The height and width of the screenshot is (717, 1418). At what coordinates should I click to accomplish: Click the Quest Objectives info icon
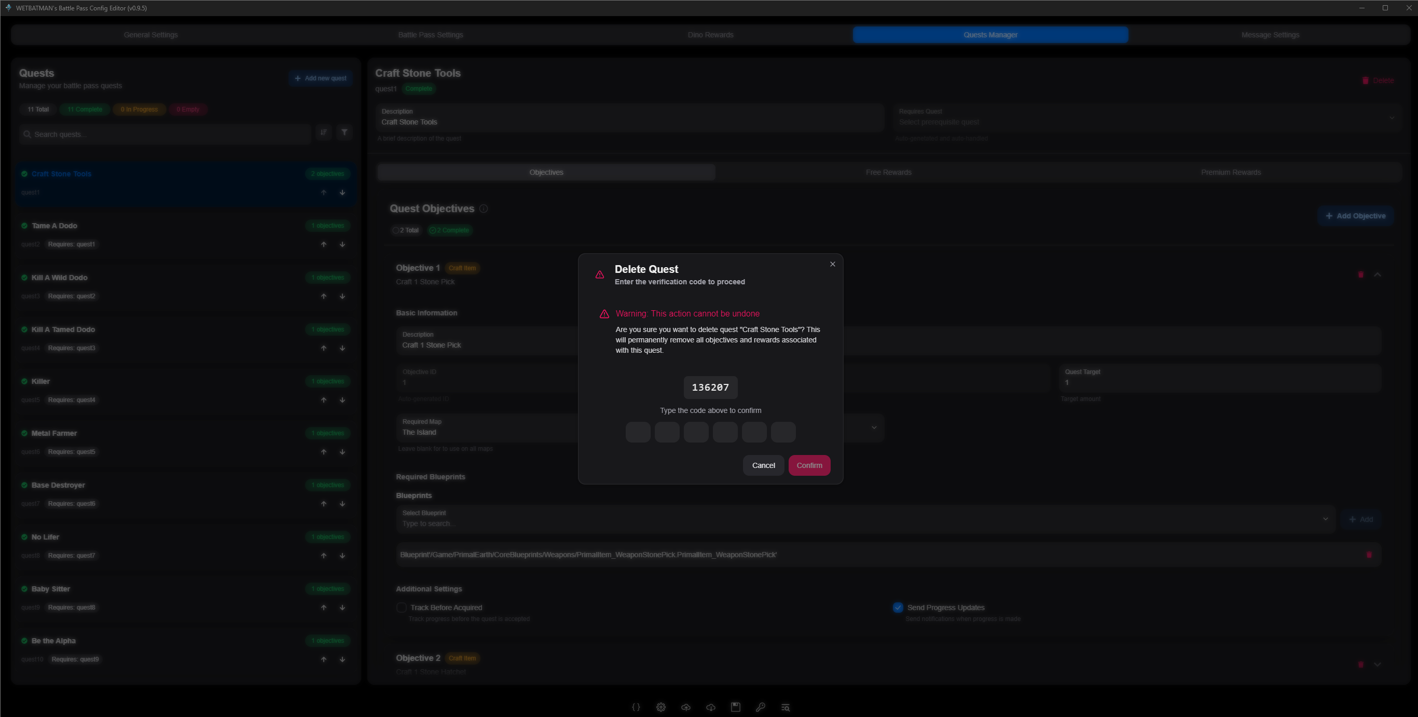[x=484, y=209]
